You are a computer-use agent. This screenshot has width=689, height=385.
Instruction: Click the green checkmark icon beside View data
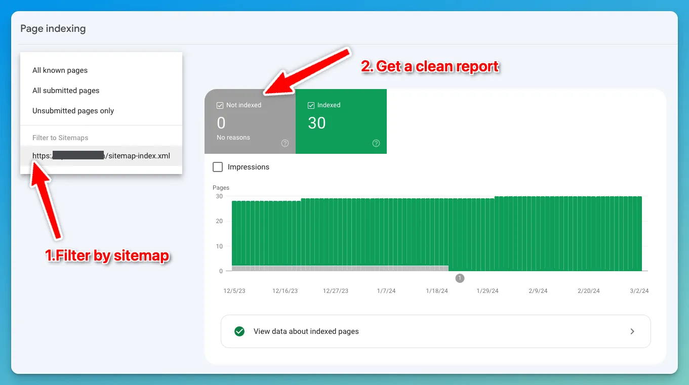(239, 331)
